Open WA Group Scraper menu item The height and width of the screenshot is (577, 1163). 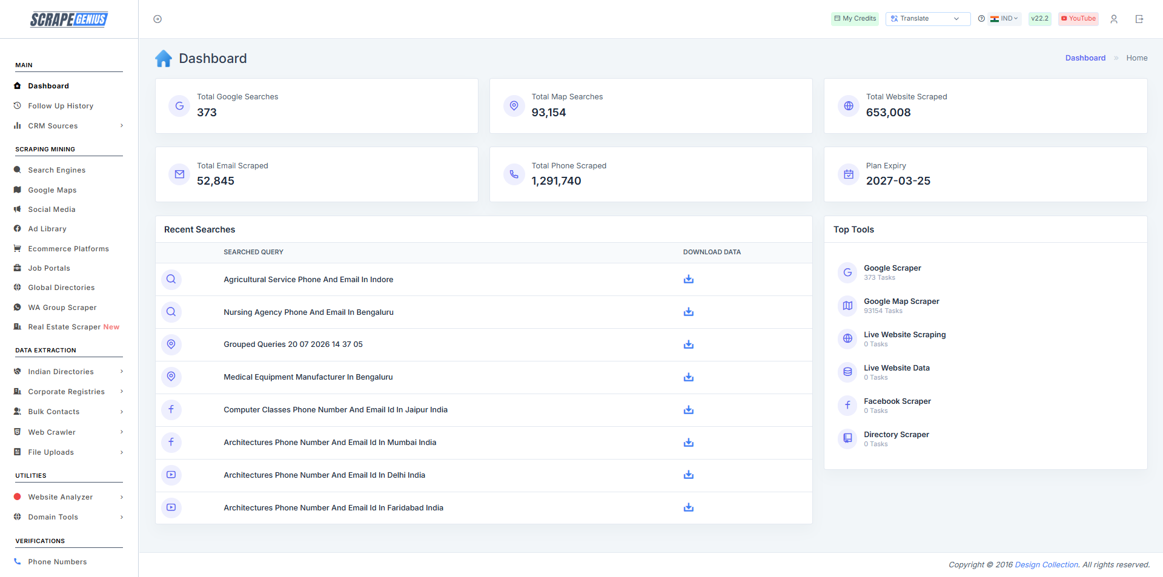(x=62, y=308)
